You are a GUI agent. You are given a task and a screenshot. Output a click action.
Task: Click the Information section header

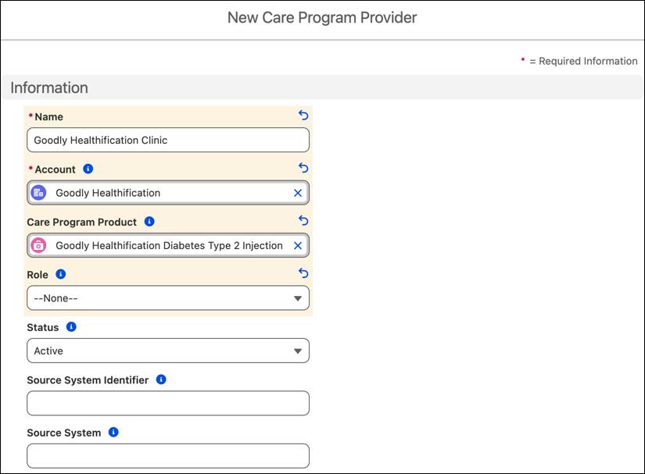48,87
